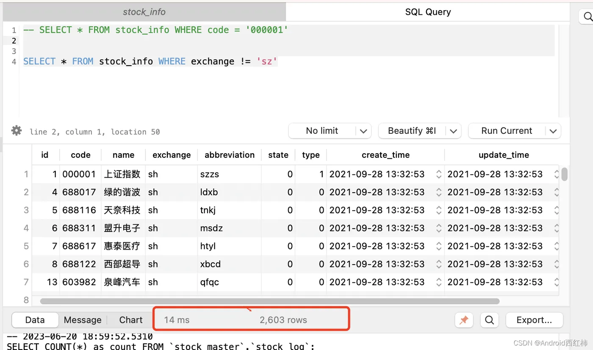Click the abbreviation column header
The width and height of the screenshot is (593, 350).
pos(230,155)
